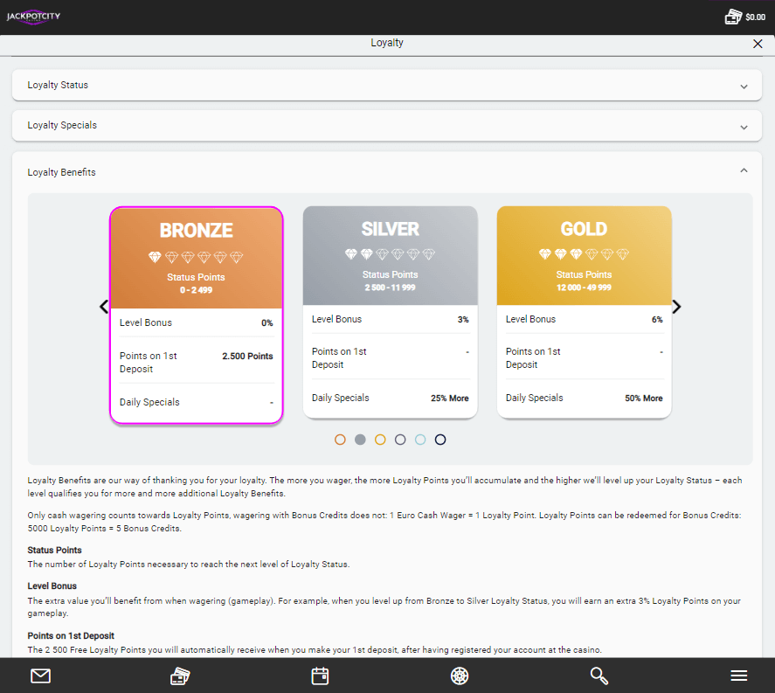Click Silver 'Points on 1st Deposit' label
Image resolution: width=775 pixels, height=693 pixels.
click(x=339, y=358)
